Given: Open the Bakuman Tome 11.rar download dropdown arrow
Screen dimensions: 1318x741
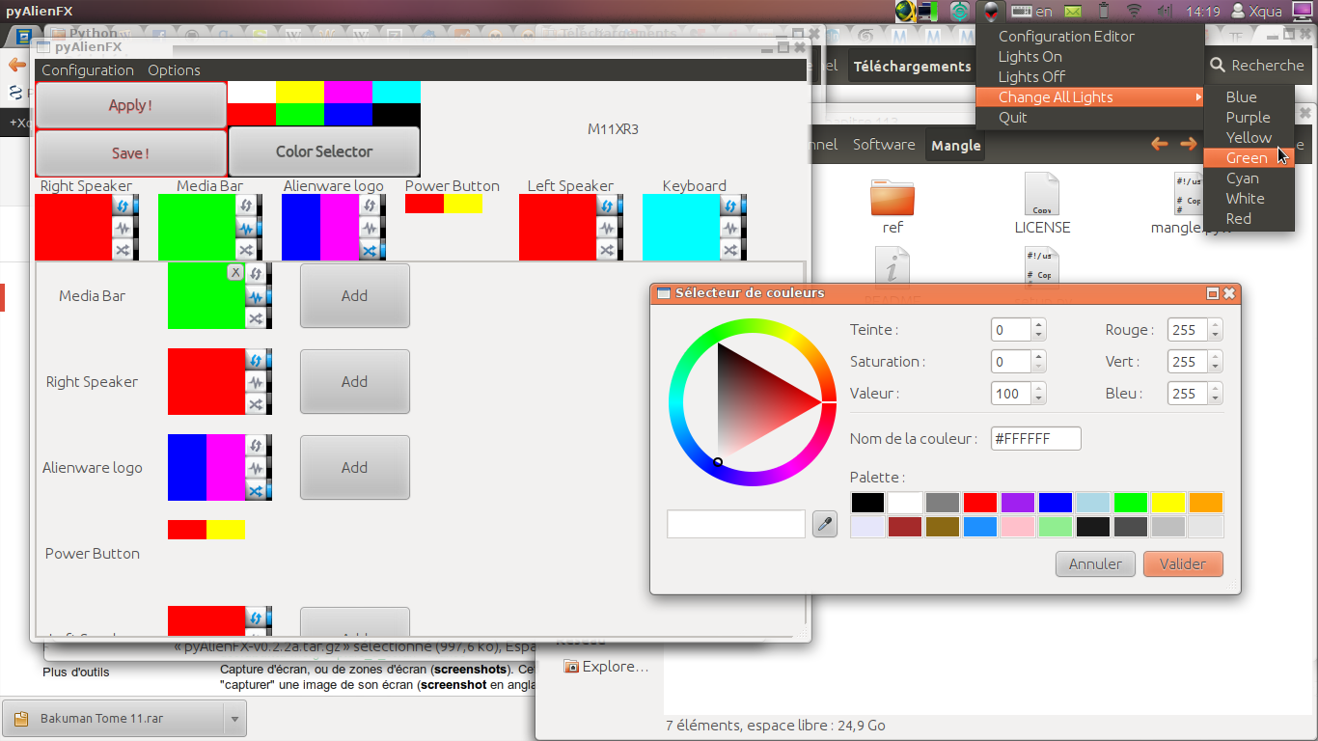Looking at the screenshot, I should coord(234,719).
